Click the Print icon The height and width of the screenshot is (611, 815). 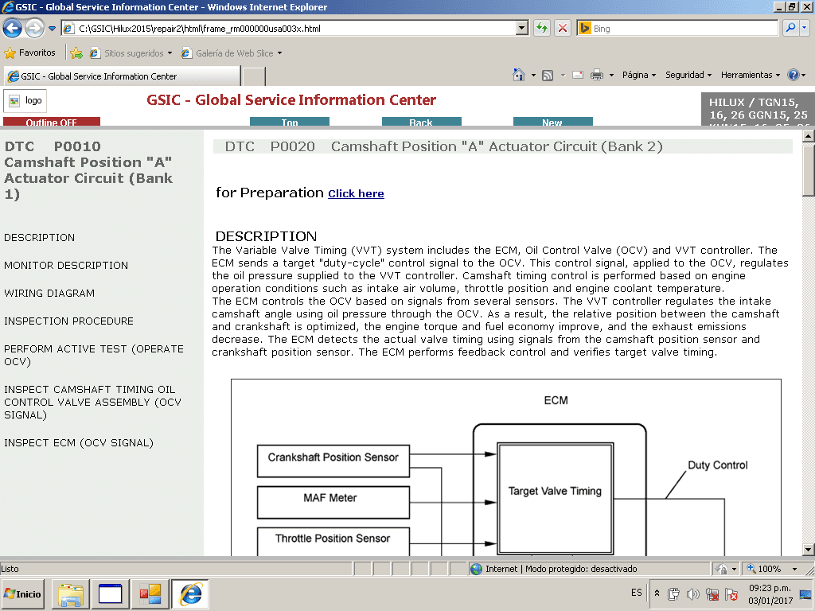pyautogui.click(x=597, y=76)
